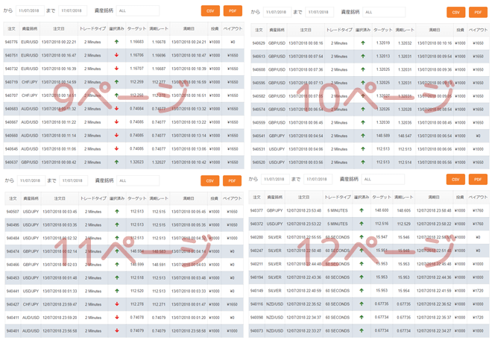
Task: Open 資産銘柄 ALL dropdown above order 940507 table
Action: click(x=138, y=180)
